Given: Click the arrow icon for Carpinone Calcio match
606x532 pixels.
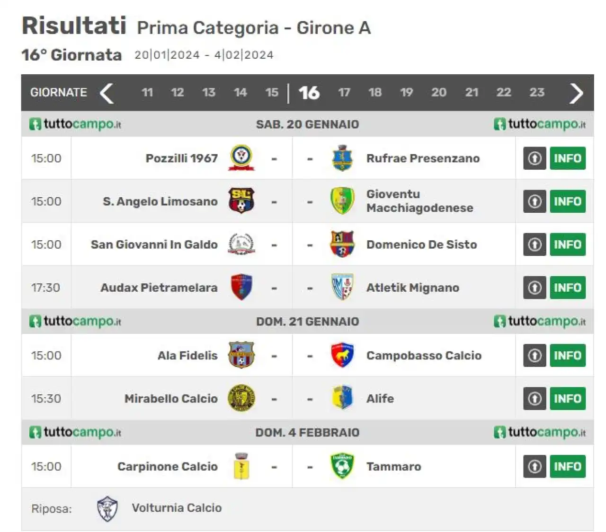Looking at the screenshot, I should point(535,467).
